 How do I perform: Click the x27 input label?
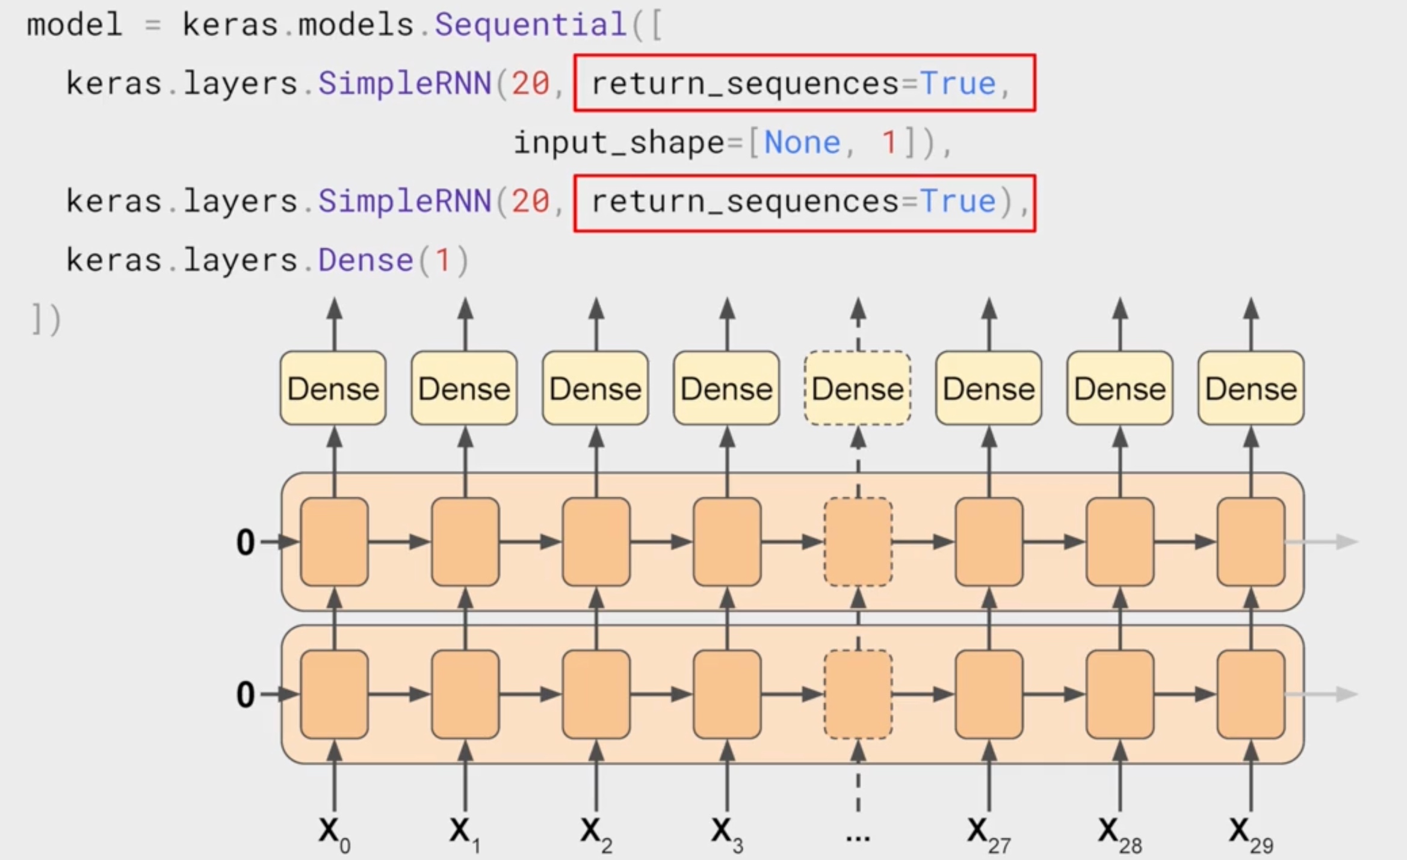tap(989, 834)
